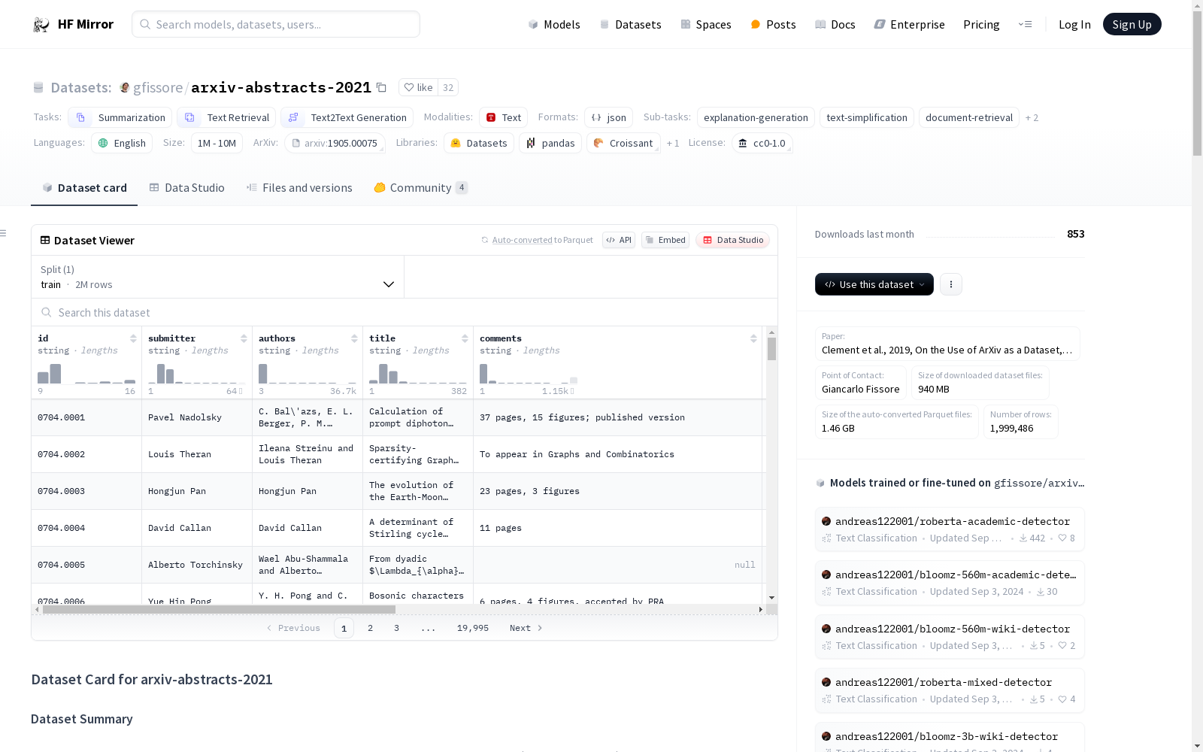Open the text-simplification sub-task tag
Screen dimensions: 1203x752
(867, 117)
